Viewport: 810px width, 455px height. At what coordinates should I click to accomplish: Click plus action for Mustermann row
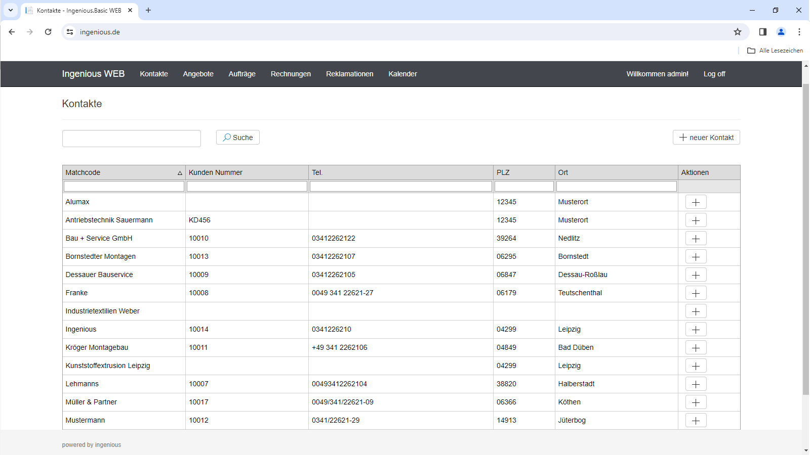696,421
